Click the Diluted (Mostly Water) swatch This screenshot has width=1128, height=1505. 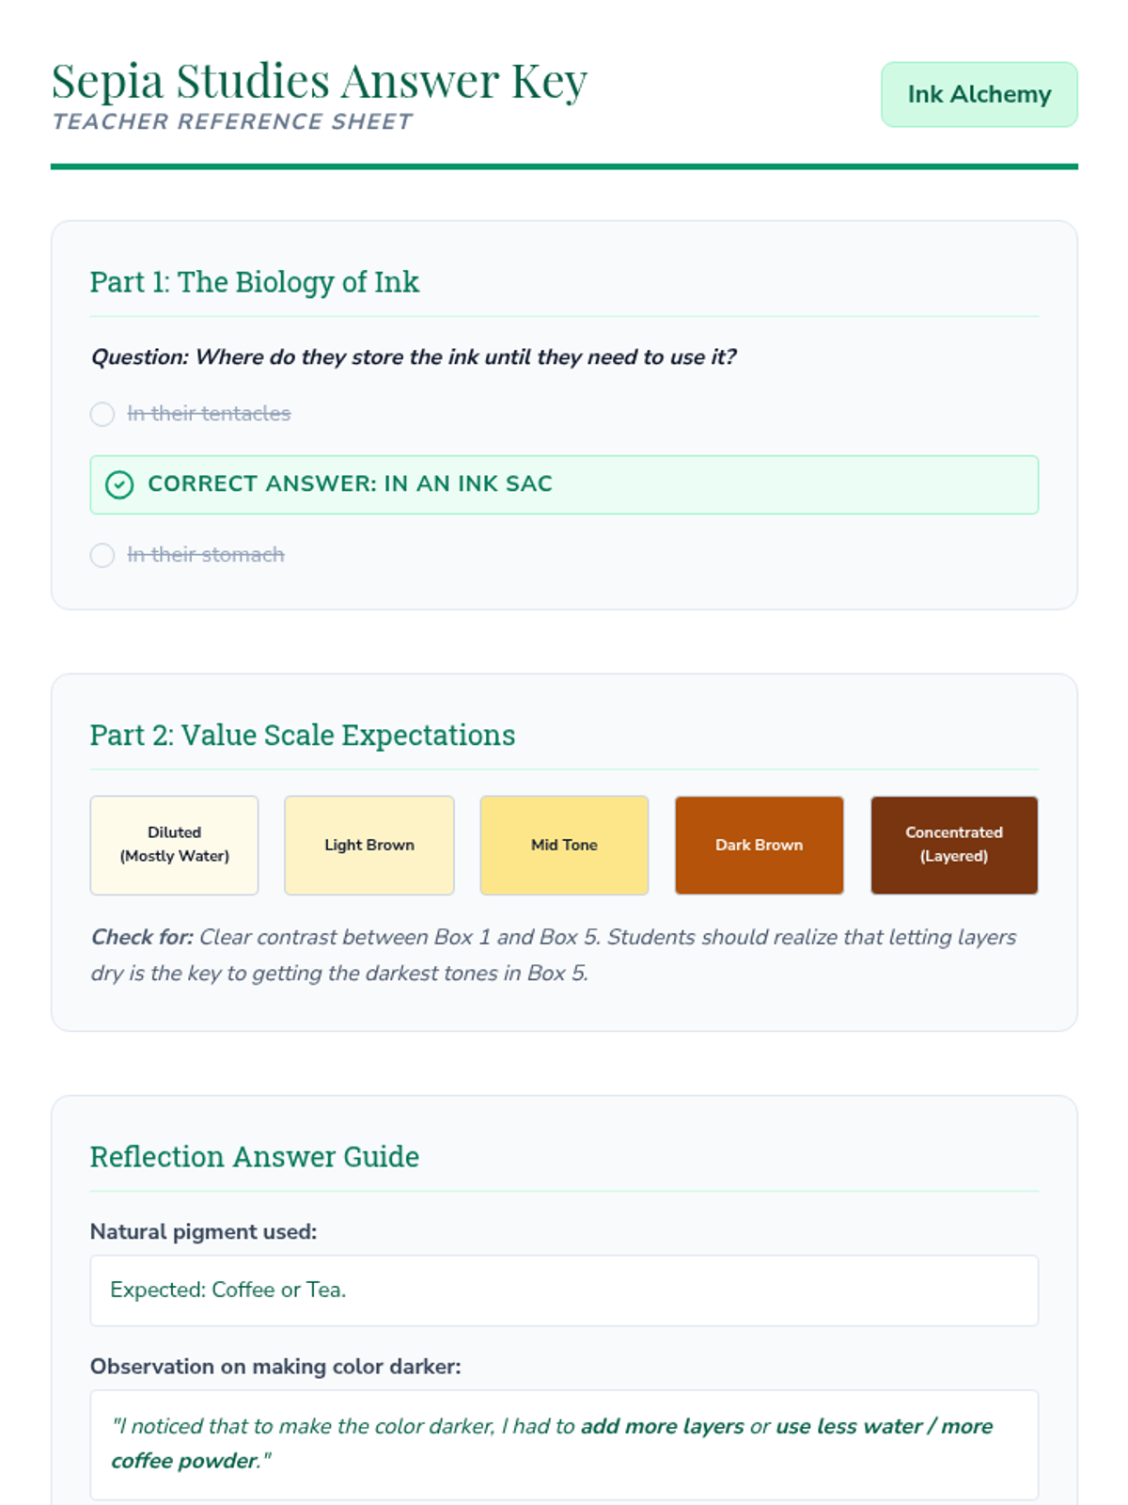[174, 845]
